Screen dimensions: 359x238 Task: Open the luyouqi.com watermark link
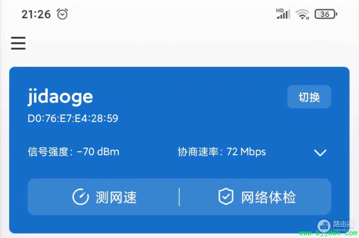[x=343, y=229]
